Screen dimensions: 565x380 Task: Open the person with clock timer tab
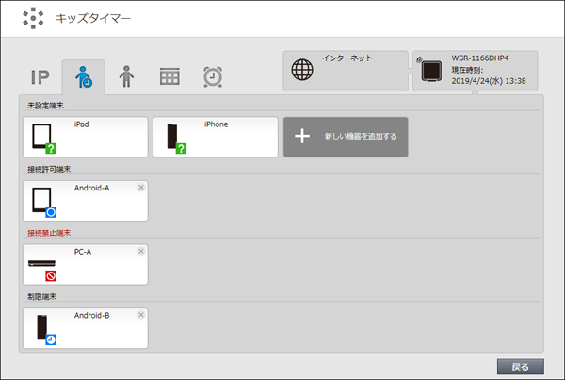(84, 77)
